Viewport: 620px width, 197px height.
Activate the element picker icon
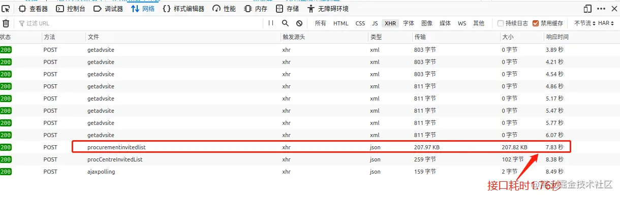(x=6, y=9)
